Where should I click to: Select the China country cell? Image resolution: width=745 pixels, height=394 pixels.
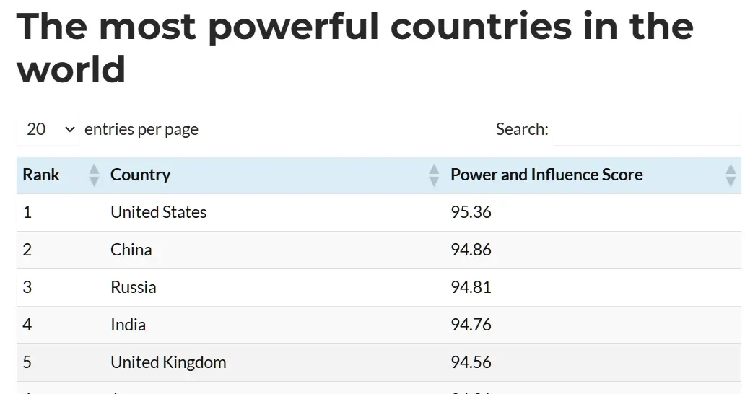click(131, 250)
